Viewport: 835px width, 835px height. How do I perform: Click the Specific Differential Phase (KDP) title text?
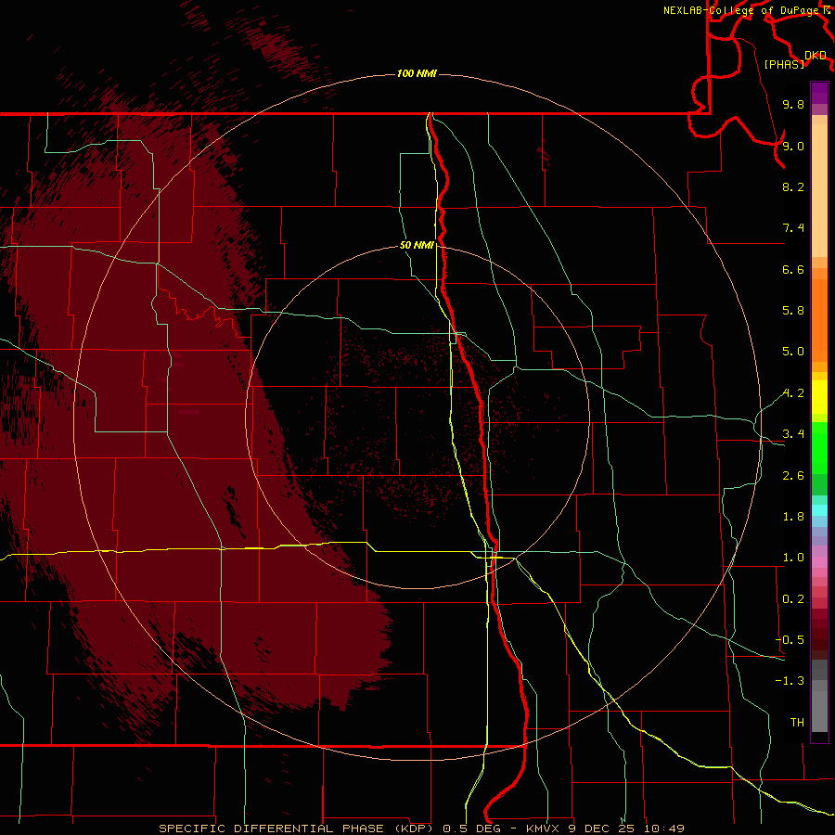pos(298,829)
